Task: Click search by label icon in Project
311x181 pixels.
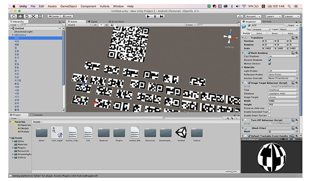Action: [232, 118]
